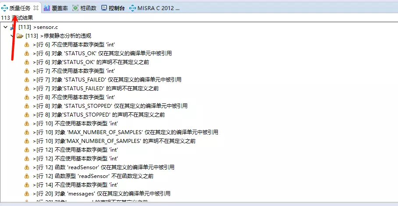The height and width of the screenshot is (206, 398).
Task: Click the 覆盖率 bar chart icon
Action: pos(47,8)
